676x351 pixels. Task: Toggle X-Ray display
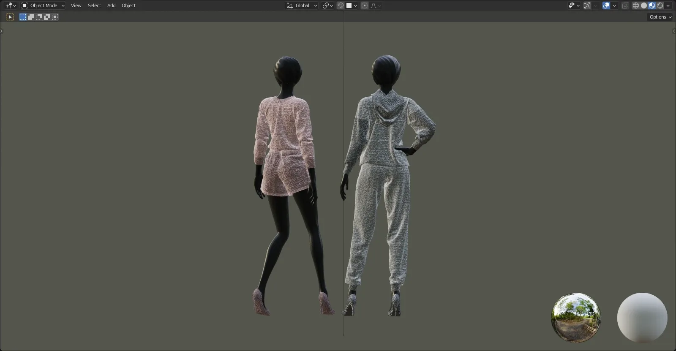pyautogui.click(x=625, y=5)
